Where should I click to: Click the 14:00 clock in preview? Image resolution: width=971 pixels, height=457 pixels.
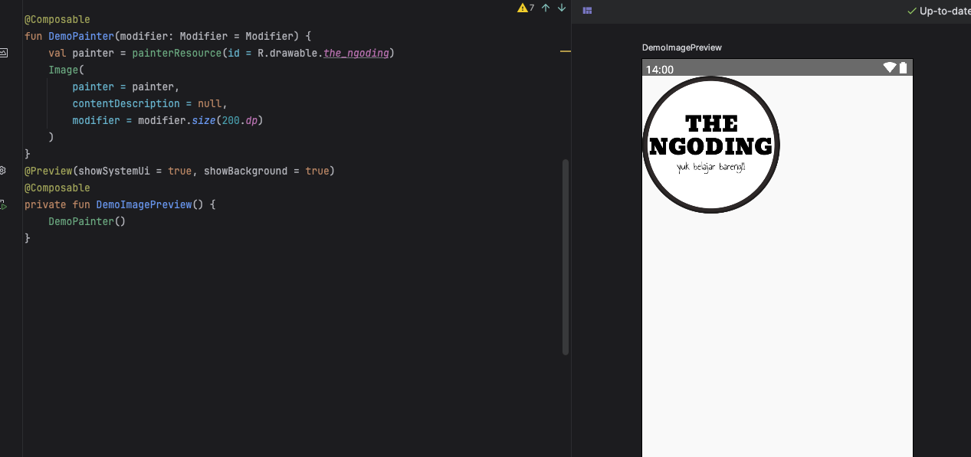point(659,70)
